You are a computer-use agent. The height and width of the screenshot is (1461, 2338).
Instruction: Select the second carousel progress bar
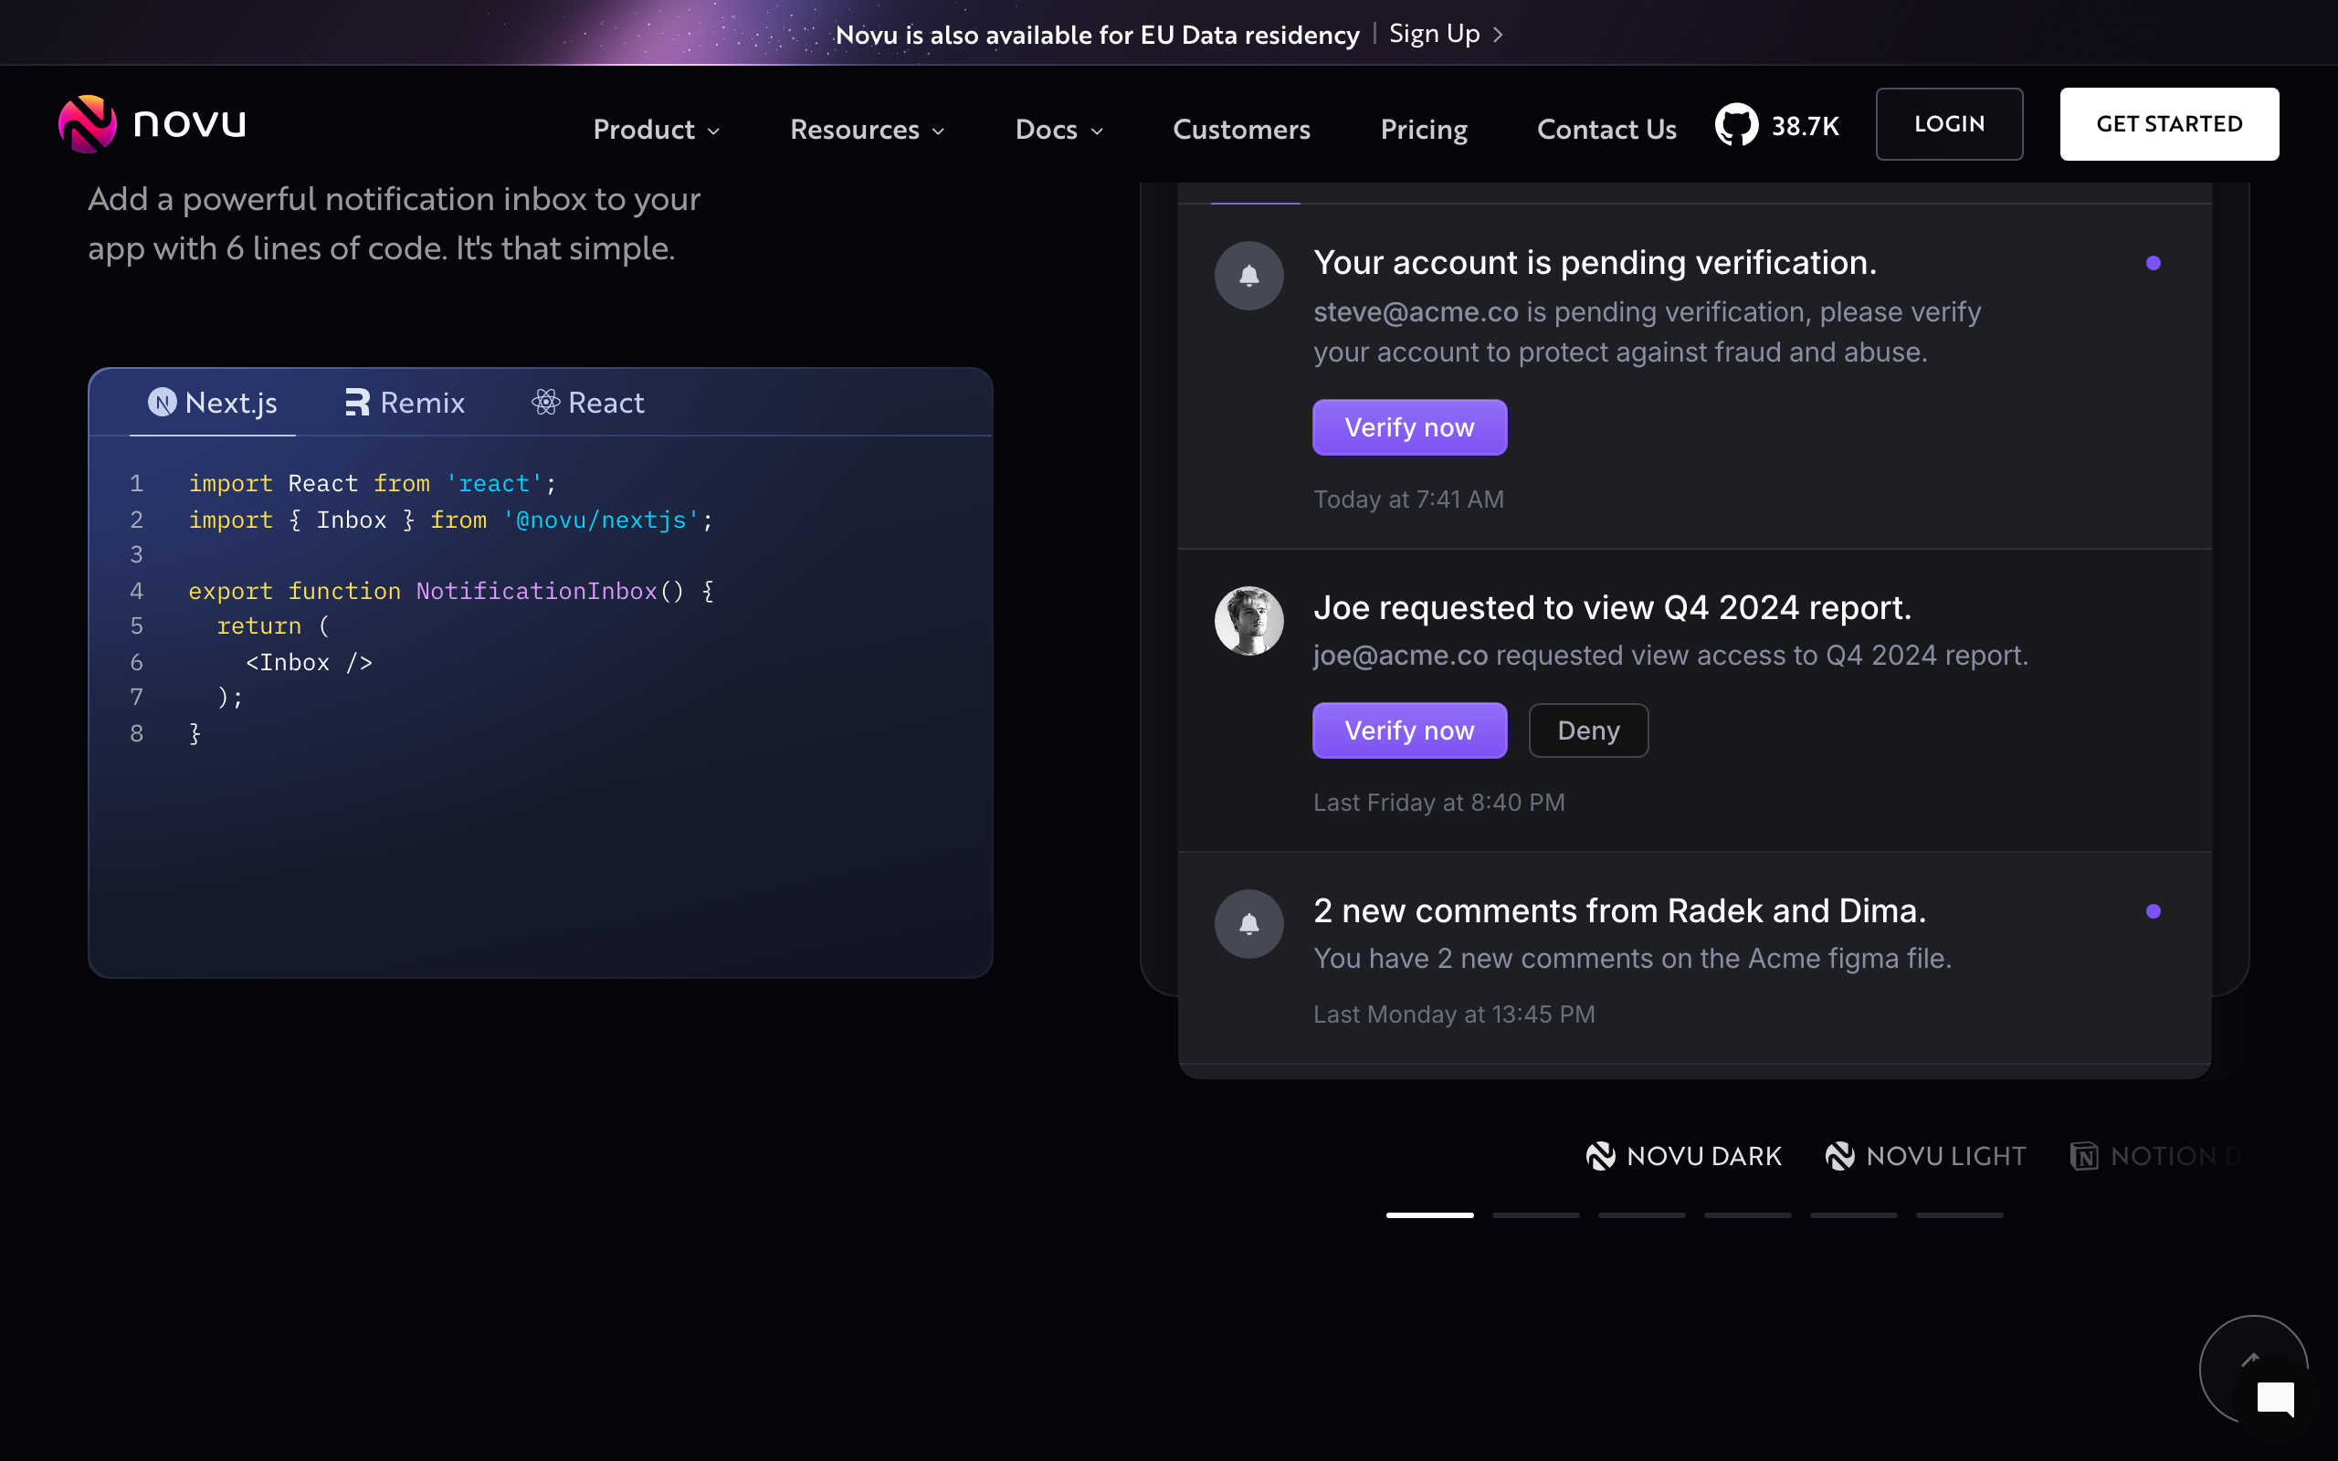(1535, 1214)
